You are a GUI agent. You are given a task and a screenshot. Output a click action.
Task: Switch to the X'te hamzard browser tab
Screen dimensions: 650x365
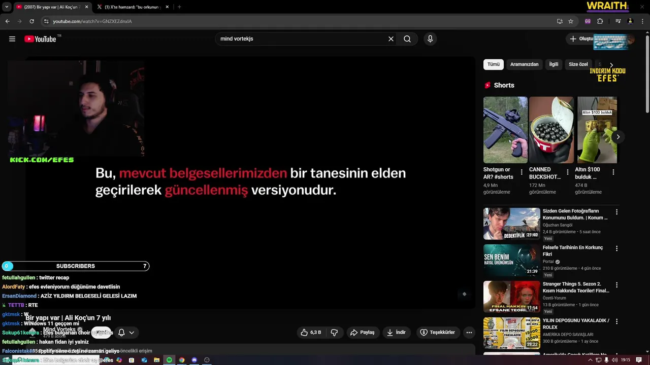tap(132, 7)
